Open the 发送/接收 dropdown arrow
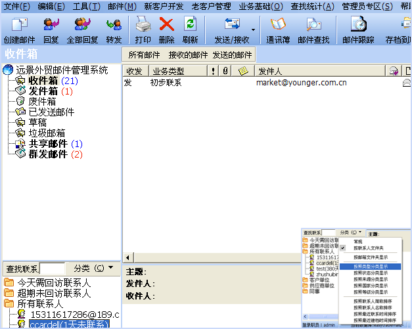 (253, 30)
